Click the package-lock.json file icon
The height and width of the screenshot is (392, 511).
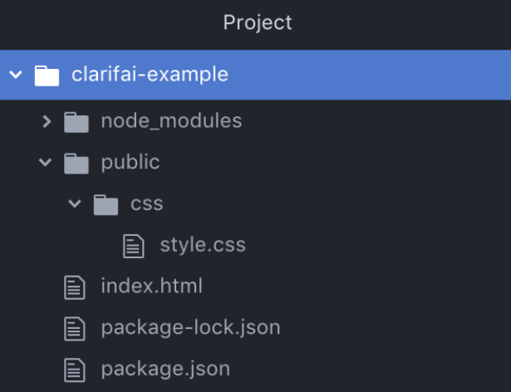coord(76,328)
